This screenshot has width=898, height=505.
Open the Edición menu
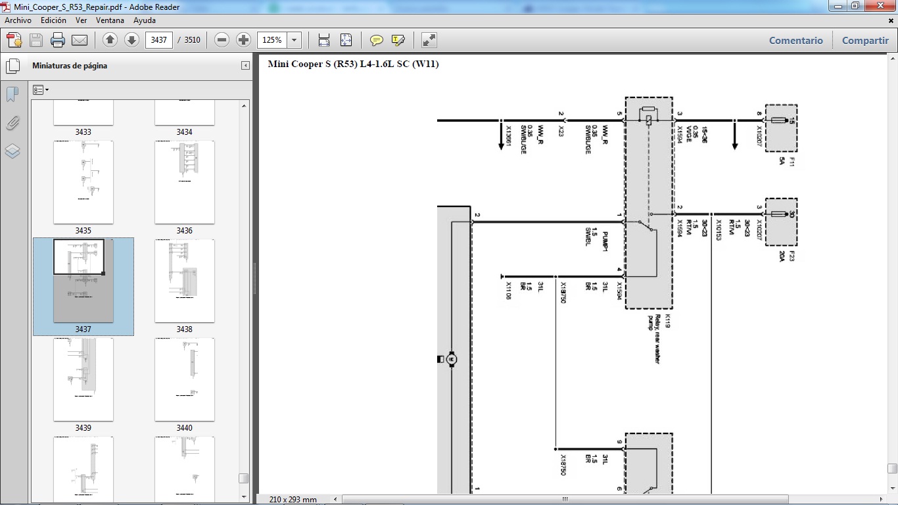tap(53, 20)
